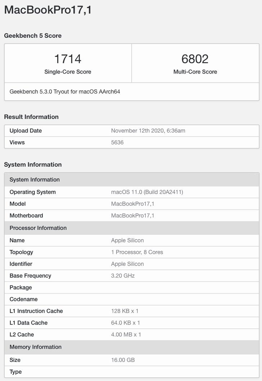262x381 pixels.
Task: Select the 3.20 GHz value
Action: (123, 276)
